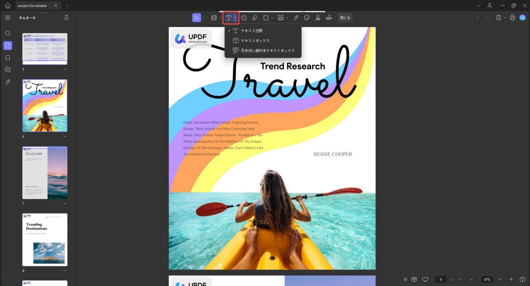Screen dimensions: 530x286
Task: Select the signature tool
Action: click(329, 18)
